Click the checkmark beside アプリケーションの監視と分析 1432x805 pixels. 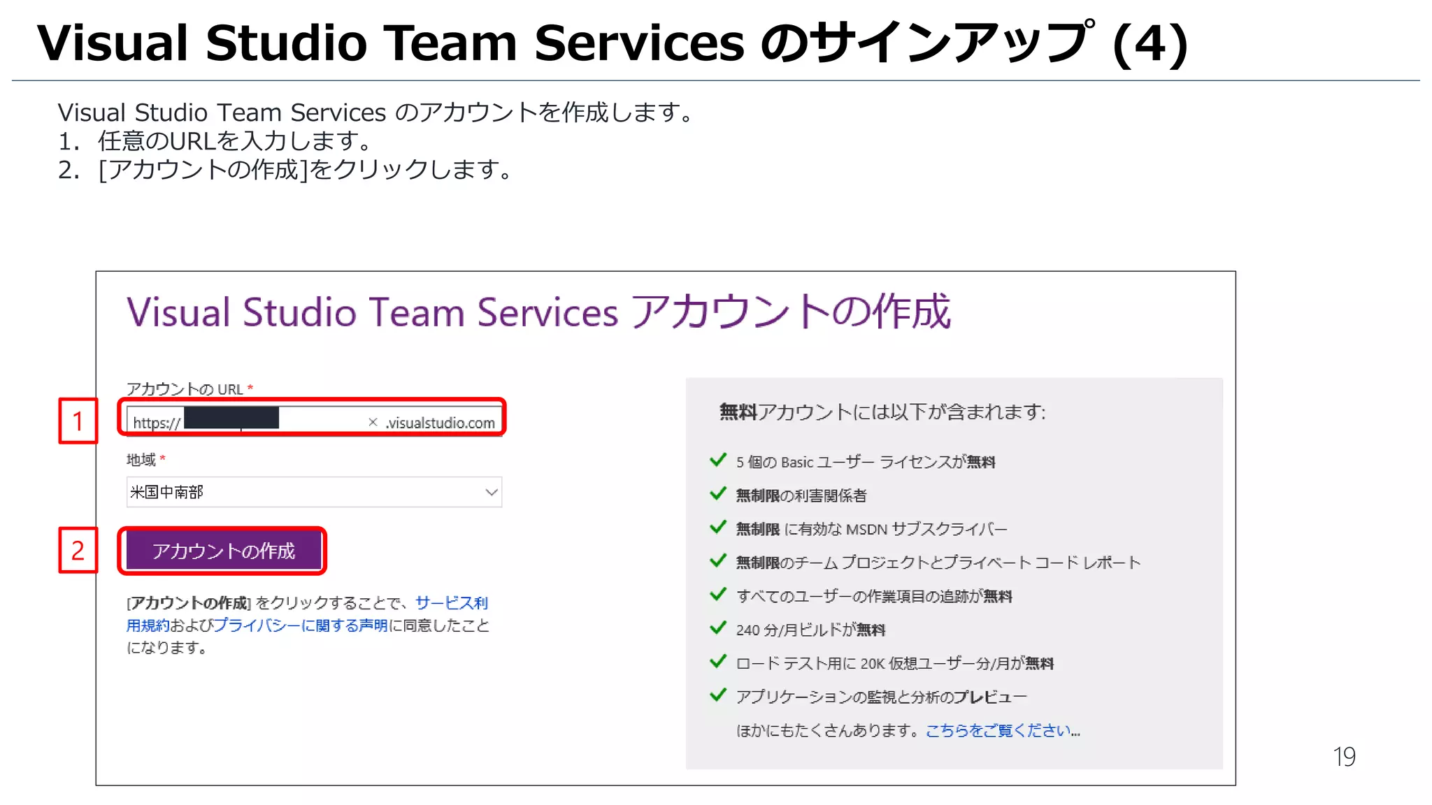[x=718, y=695]
